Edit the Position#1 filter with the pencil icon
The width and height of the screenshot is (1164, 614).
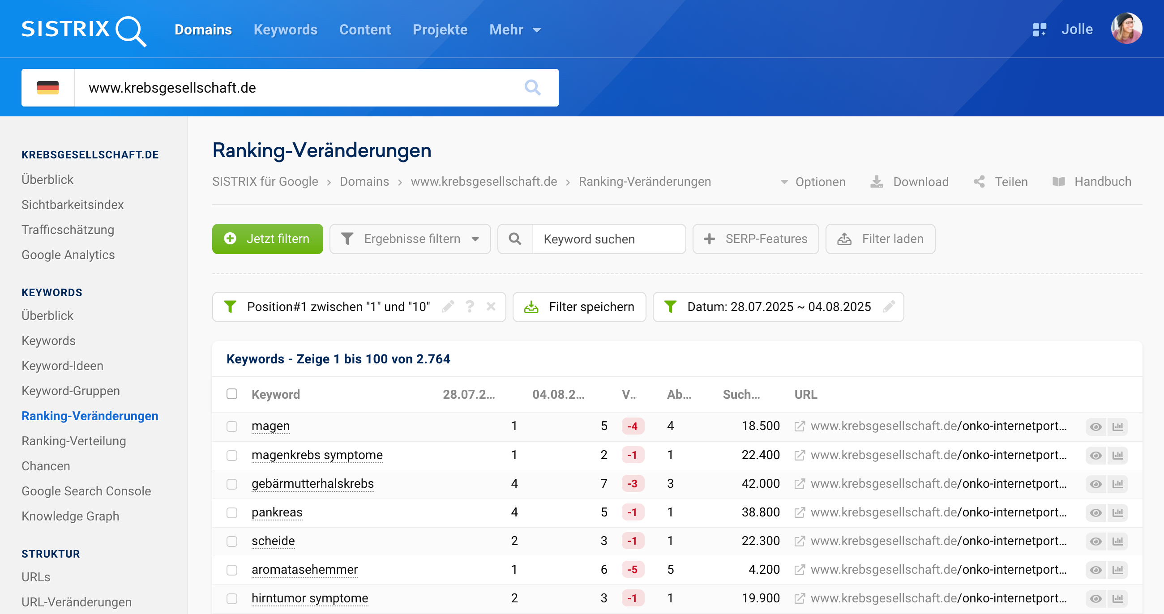[x=448, y=306]
